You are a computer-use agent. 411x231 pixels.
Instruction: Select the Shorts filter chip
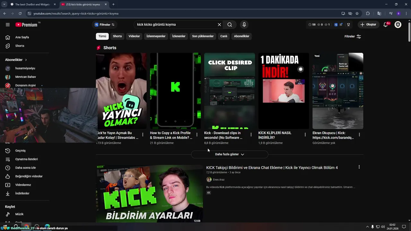(x=117, y=36)
